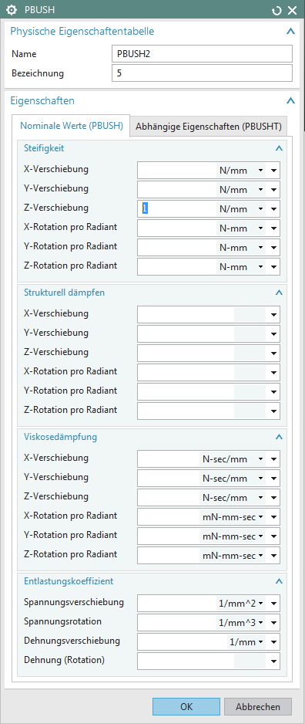Viewport: 305px width, 724px height.
Task: Click Steifigkeit Y-Verschiebung value field
Action: tap(177, 190)
